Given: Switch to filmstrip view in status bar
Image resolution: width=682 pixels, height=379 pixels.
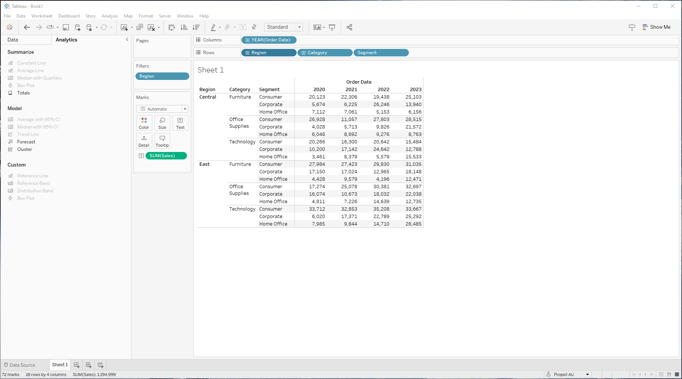Looking at the screenshot, I should (x=669, y=375).
